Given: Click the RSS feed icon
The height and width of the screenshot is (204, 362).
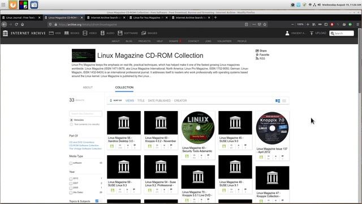Looking at the screenshot, I should tap(257, 58).
